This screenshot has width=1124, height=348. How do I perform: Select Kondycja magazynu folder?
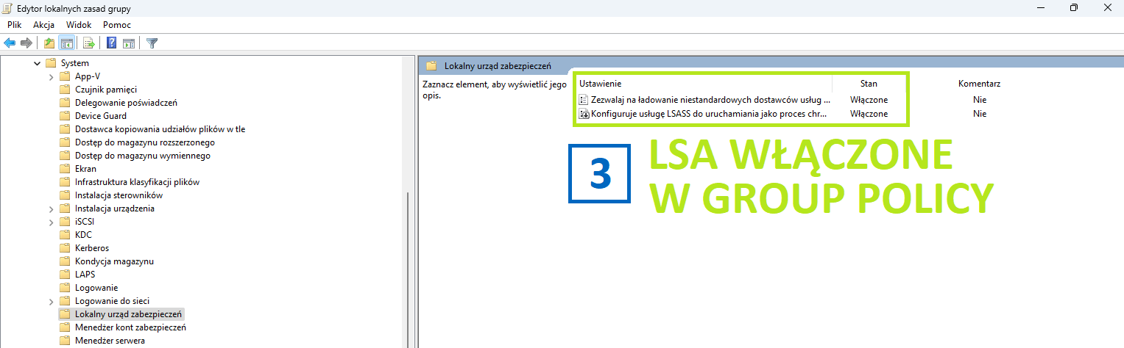pyautogui.click(x=114, y=261)
